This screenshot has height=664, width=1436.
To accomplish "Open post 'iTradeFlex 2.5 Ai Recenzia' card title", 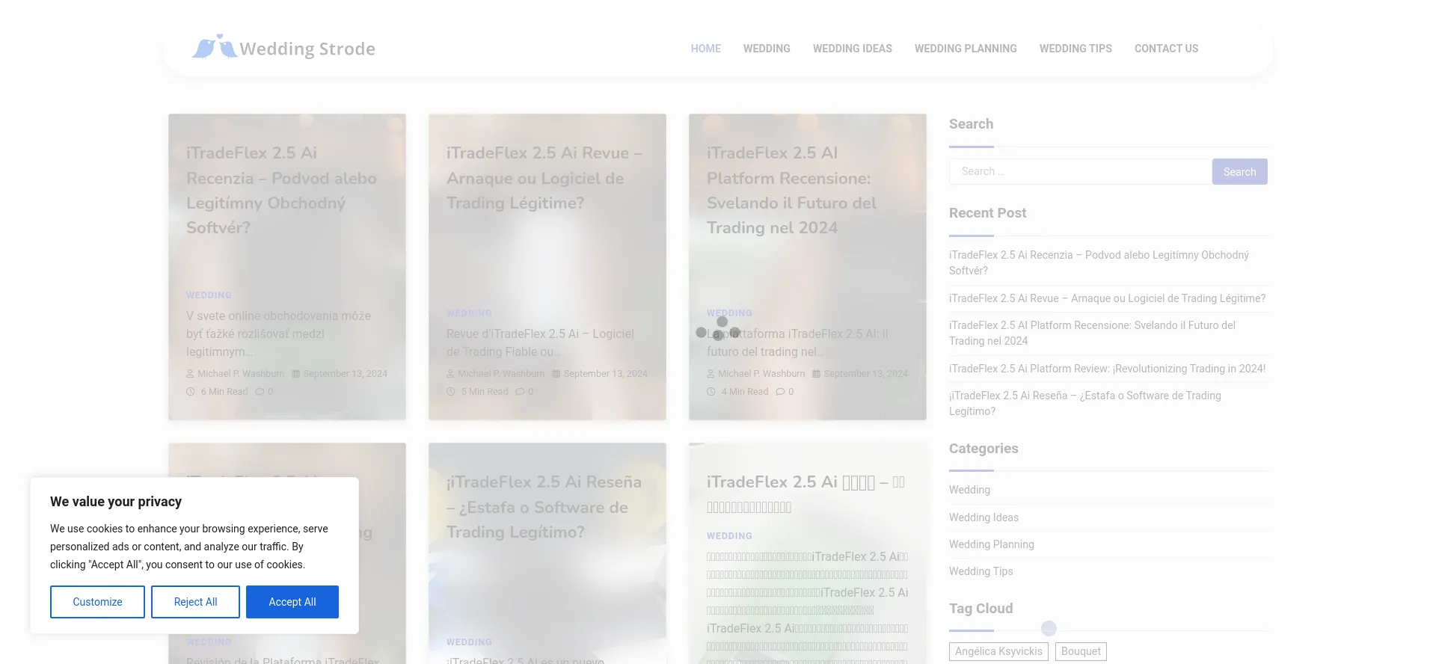I will (x=281, y=190).
